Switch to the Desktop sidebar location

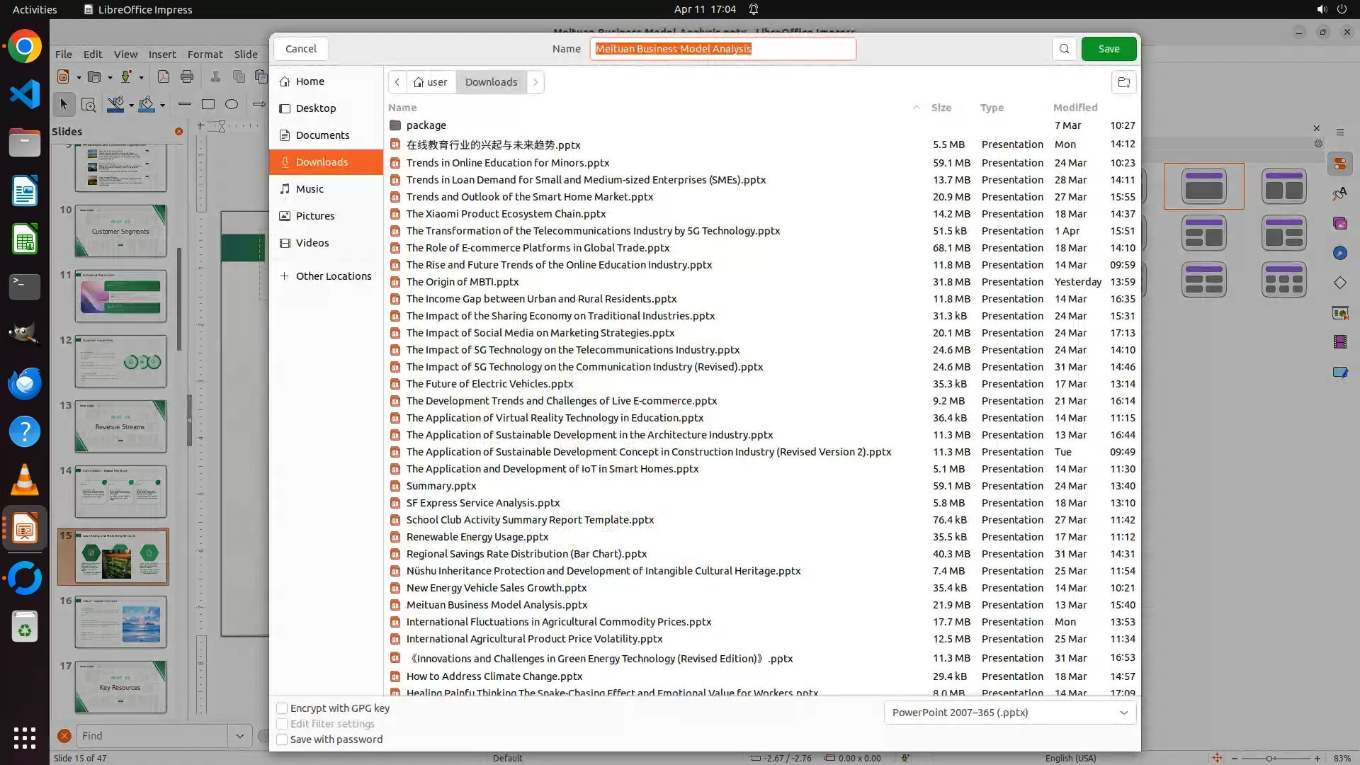pos(316,108)
